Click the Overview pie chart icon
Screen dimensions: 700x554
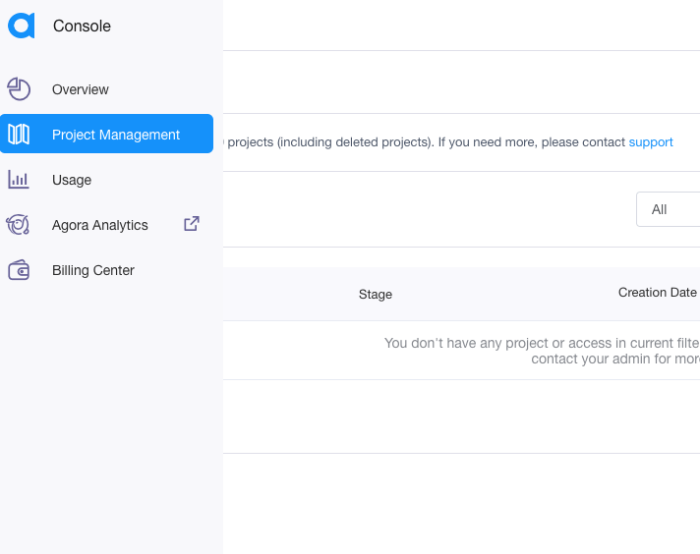pyautogui.click(x=19, y=89)
